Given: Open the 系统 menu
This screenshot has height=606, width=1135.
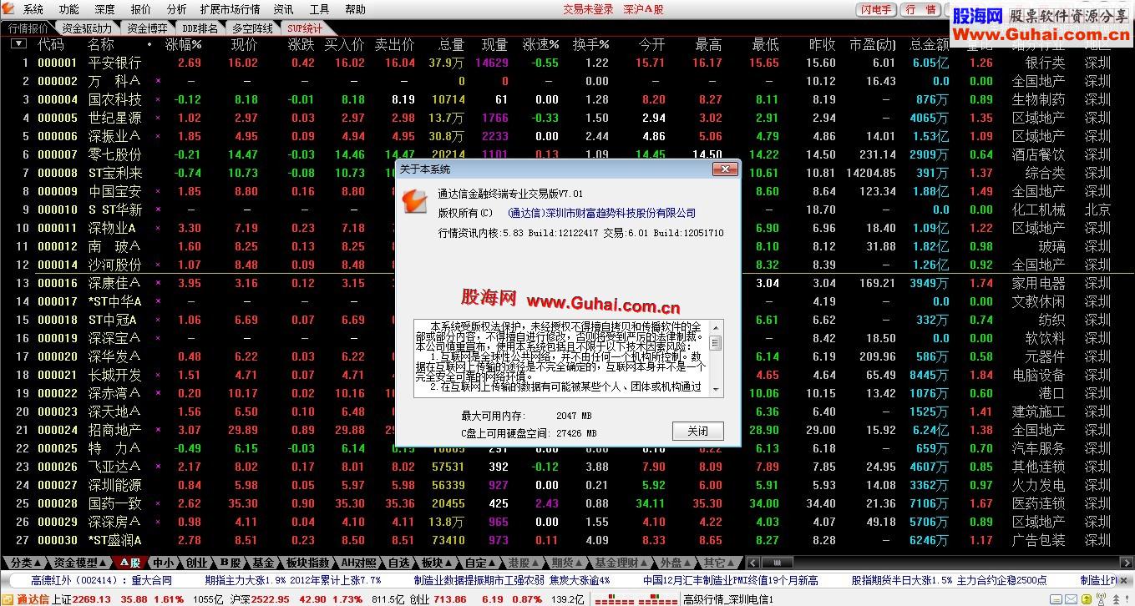Looking at the screenshot, I should [x=33, y=9].
